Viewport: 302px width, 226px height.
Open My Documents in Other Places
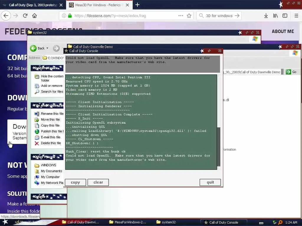[x=48, y=171]
